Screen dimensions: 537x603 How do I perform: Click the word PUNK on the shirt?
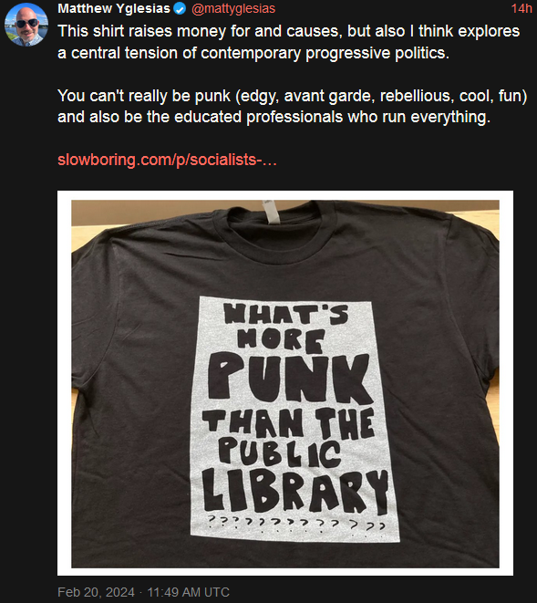pyautogui.click(x=289, y=379)
